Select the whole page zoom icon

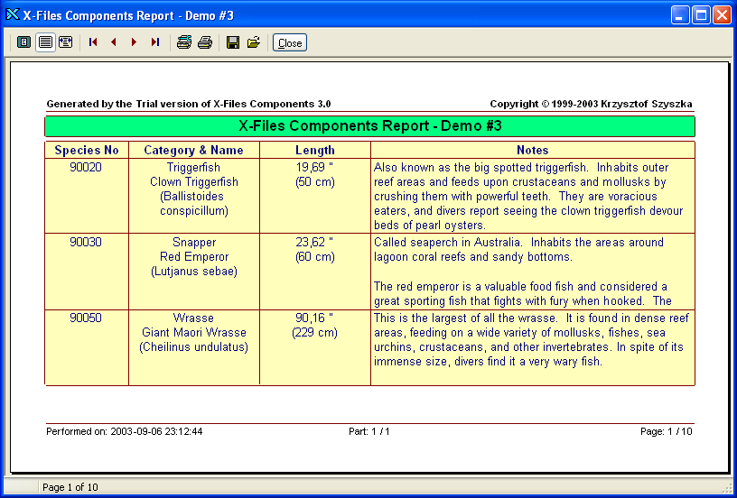coord(24,42)
